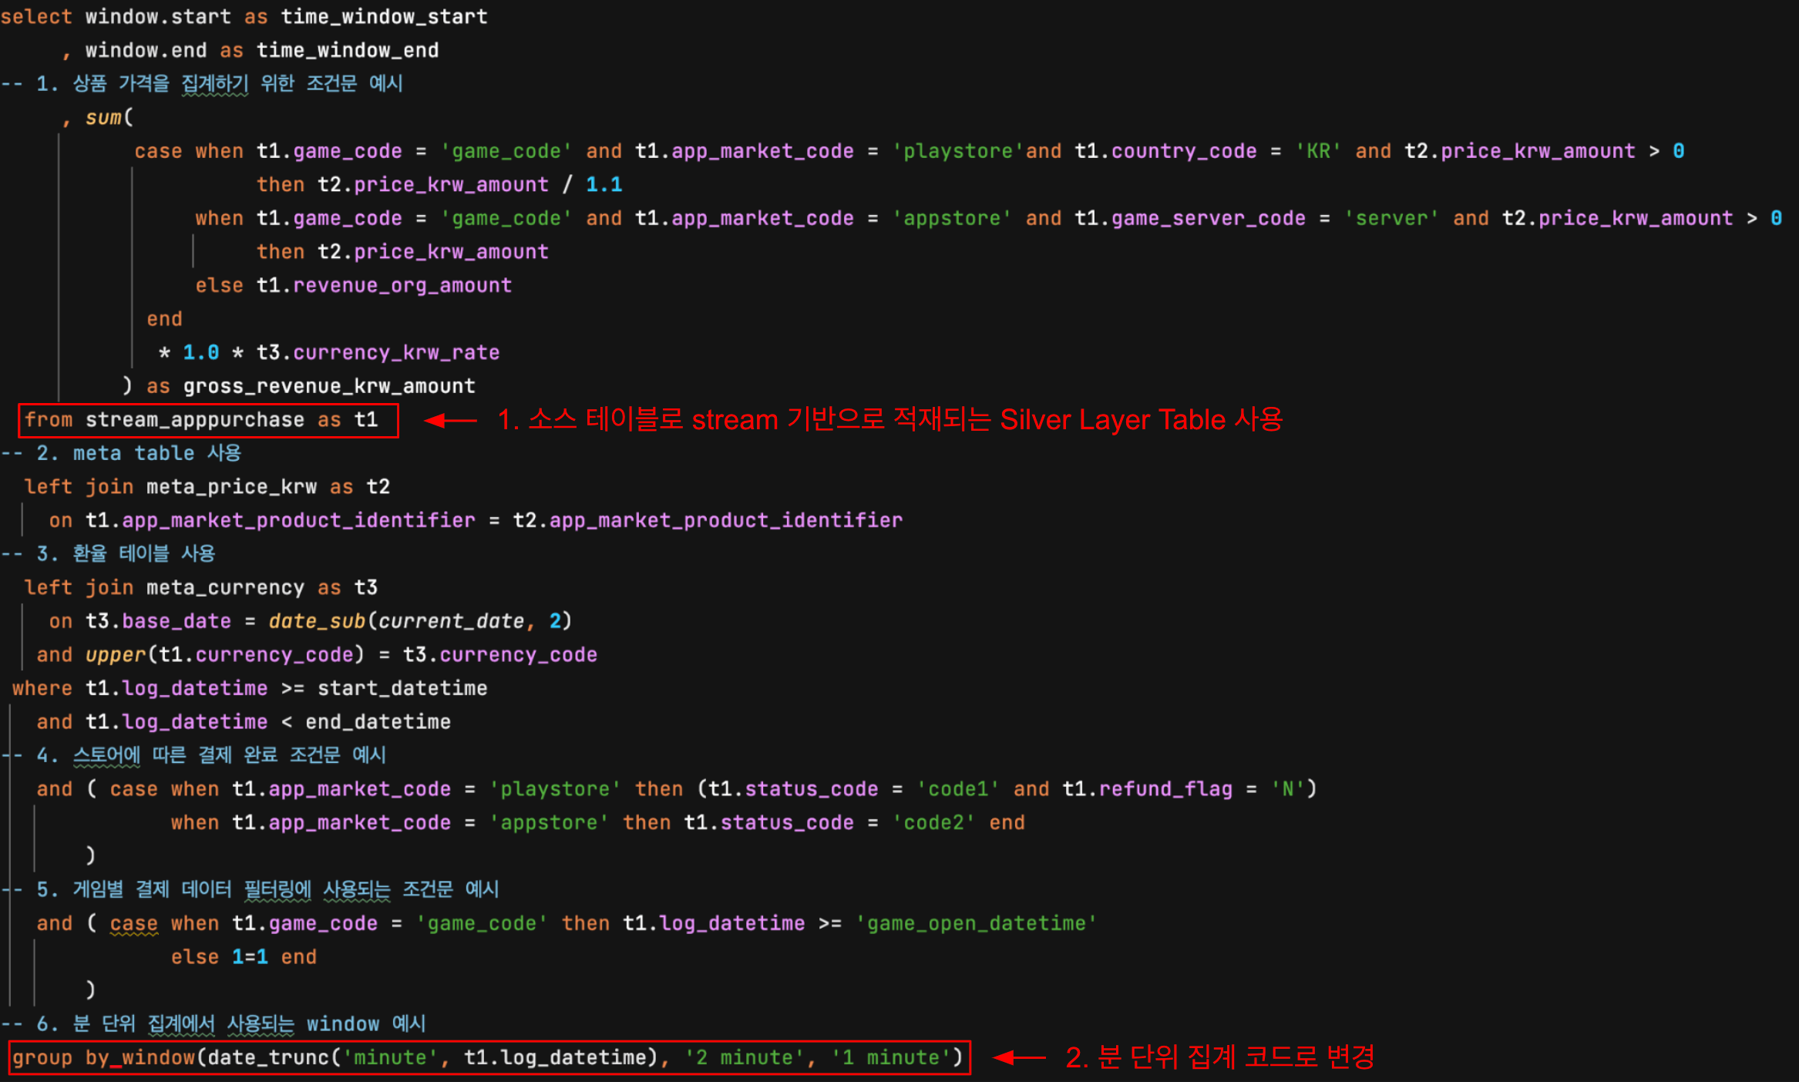The width and height of the screenshot is (1799, 1082).
Task: Click the '2 minute' window duration
Action: pos(745,1057)
